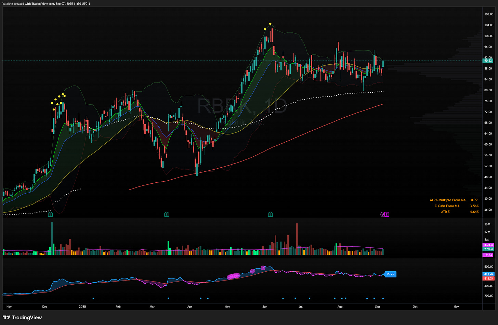Image resolution: width=498 pixels, height=325 pixels.
Task: Click the TradingView logo
Action: tap(23, 317)
